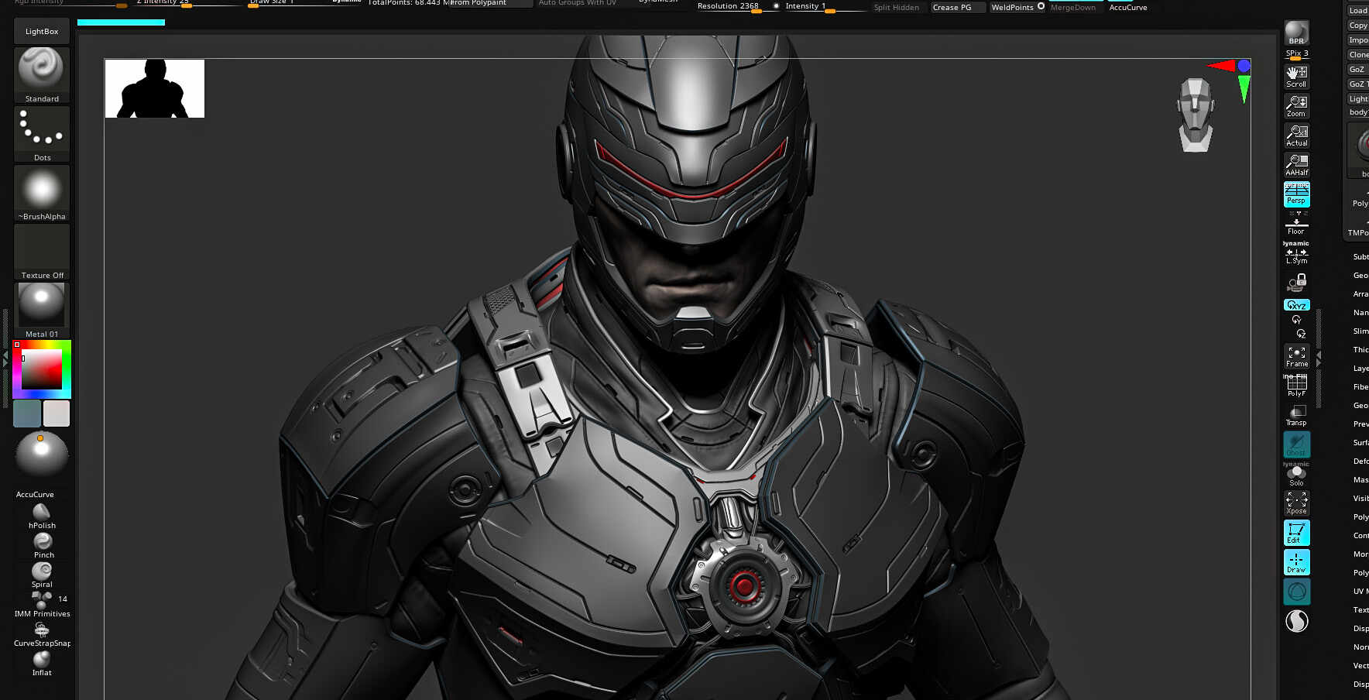This screenshot has width=1369, height=700.
Task: Toggle Persp perspective view
Action: click(1296, 193)
